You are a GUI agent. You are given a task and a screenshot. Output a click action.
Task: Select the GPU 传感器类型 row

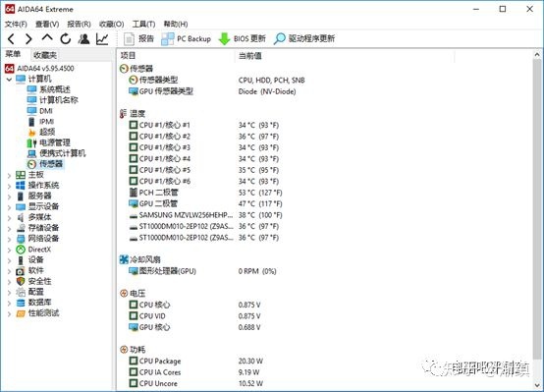tap(212, 91)
